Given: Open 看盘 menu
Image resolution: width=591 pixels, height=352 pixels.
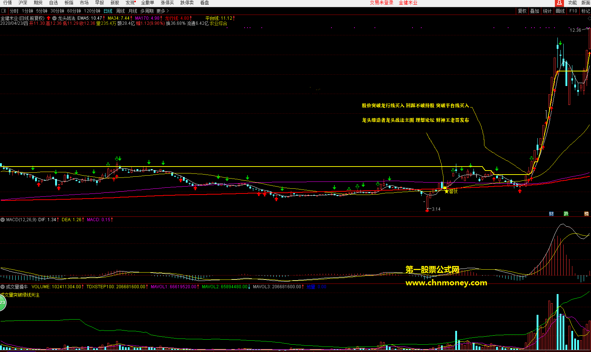Looking at the screenshot, I should coord(204,3).
